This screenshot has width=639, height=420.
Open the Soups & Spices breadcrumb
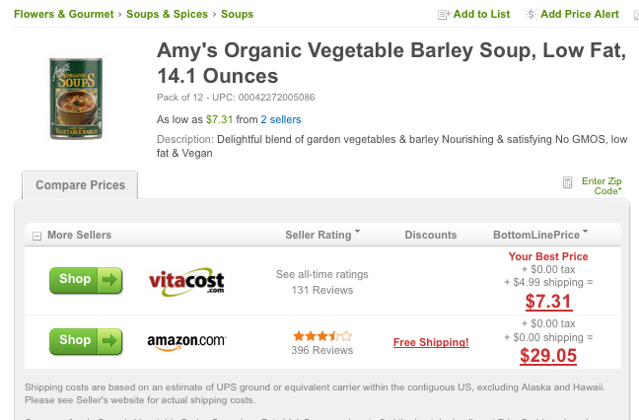(167, 14)
